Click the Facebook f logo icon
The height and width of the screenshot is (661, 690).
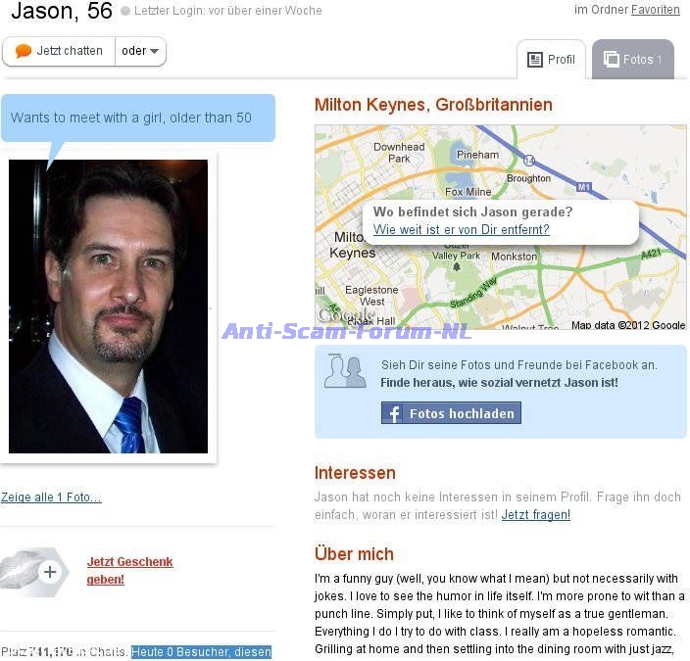pos(394,413)
